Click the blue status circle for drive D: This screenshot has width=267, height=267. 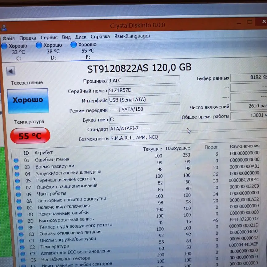[39, 45]
